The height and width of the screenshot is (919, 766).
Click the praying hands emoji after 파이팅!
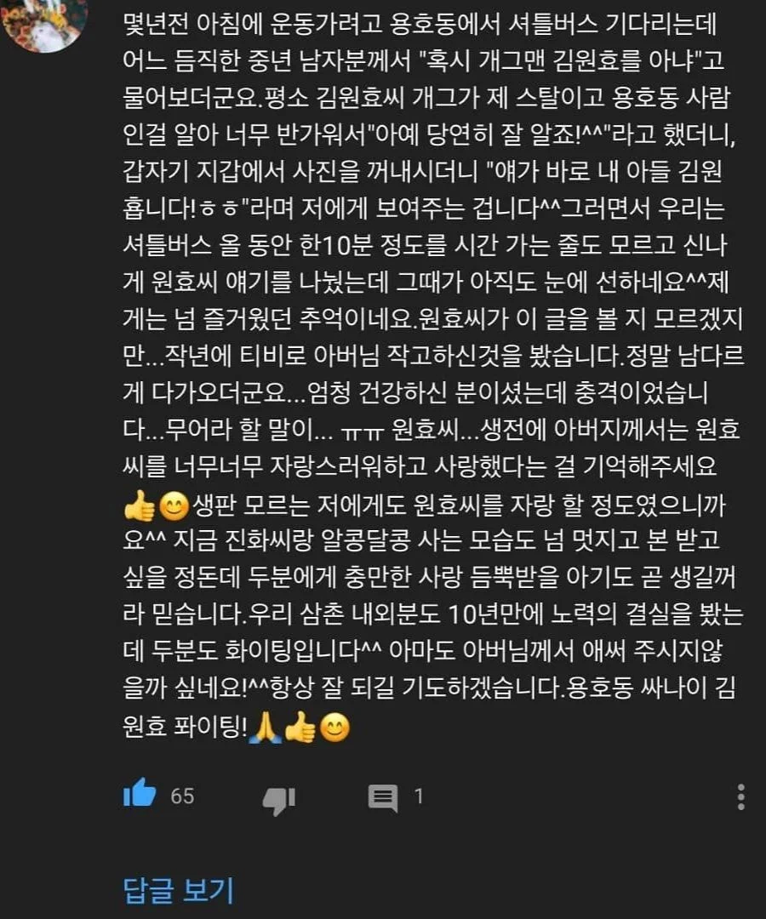pos(265,728)
